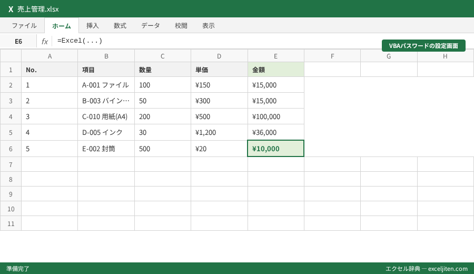Select row 7 header

coord(11,164)
